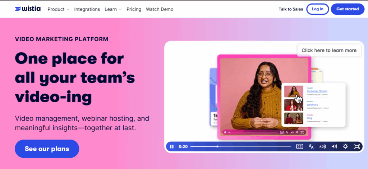Open the Integrations menu item
The height and width of the screenshot is (169, 368).
tap(87, 9)
